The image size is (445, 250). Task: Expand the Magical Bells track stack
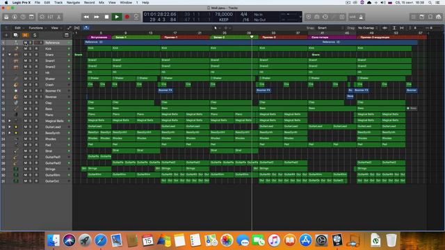10,121
